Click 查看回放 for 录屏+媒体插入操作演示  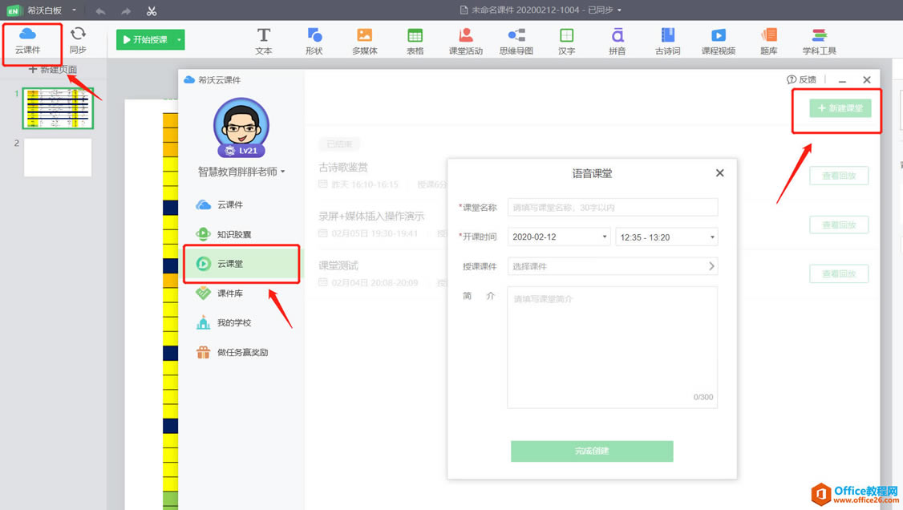coord(839,225)
